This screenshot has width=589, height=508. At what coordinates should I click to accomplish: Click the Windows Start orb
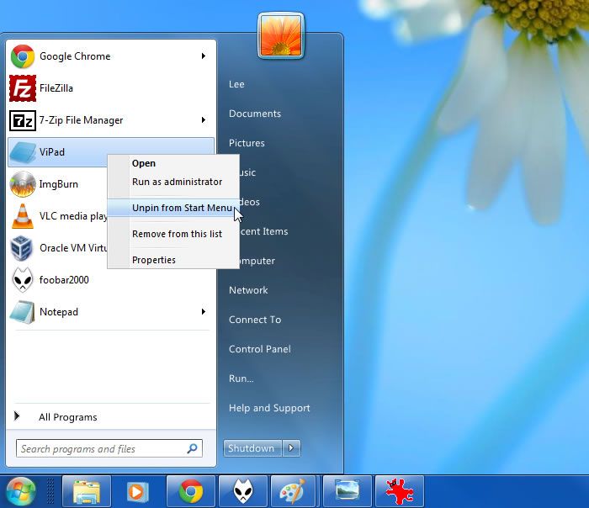pos(21,491)
